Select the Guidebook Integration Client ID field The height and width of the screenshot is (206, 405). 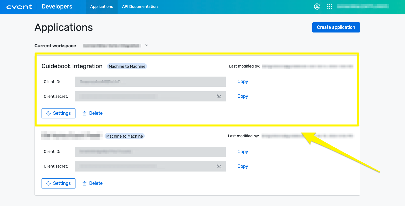tap(150, 82)
